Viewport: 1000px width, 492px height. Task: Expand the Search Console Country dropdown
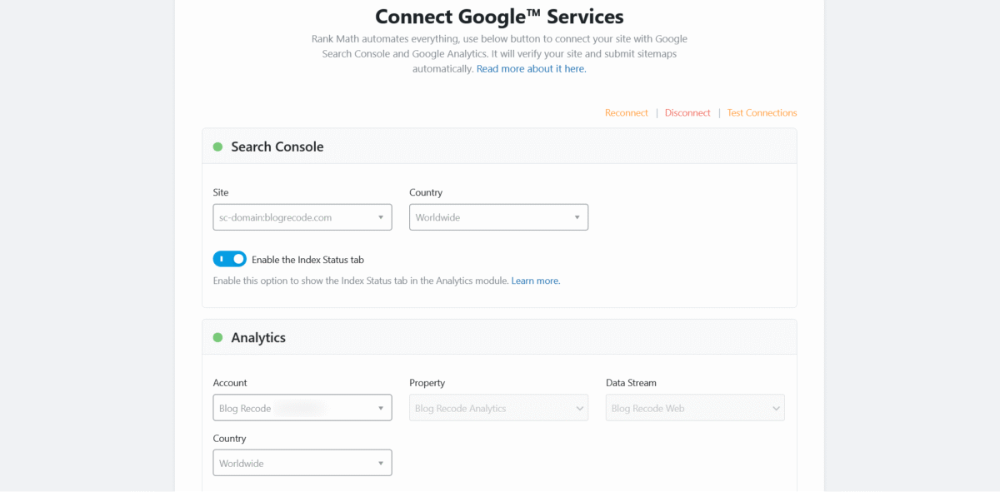coord(498,217)
